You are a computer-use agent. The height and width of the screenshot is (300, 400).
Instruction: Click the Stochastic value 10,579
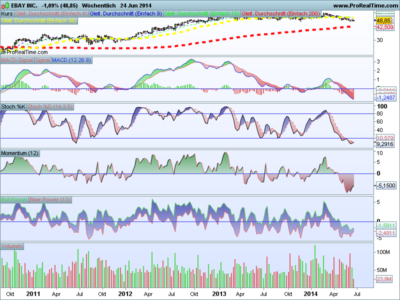[x=385, y=138]
